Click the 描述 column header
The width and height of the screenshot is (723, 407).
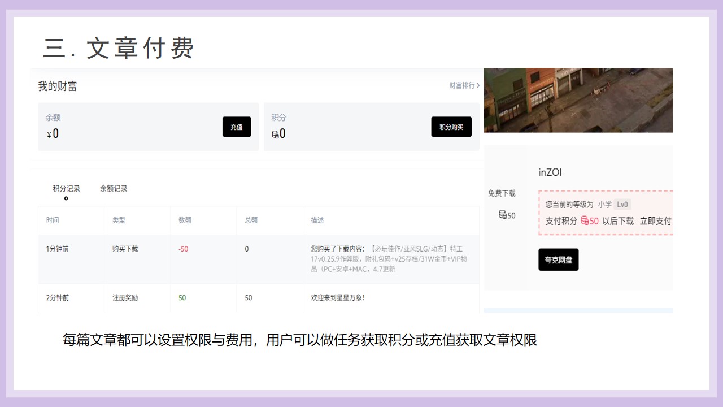tap(317, 220)
